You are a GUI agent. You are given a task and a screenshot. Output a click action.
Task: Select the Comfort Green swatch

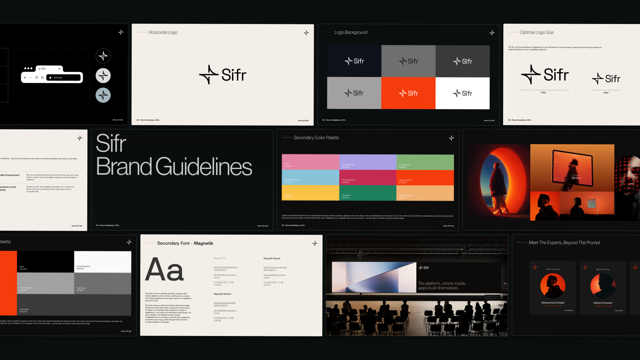pyautogui.click(x=425, y=162)
